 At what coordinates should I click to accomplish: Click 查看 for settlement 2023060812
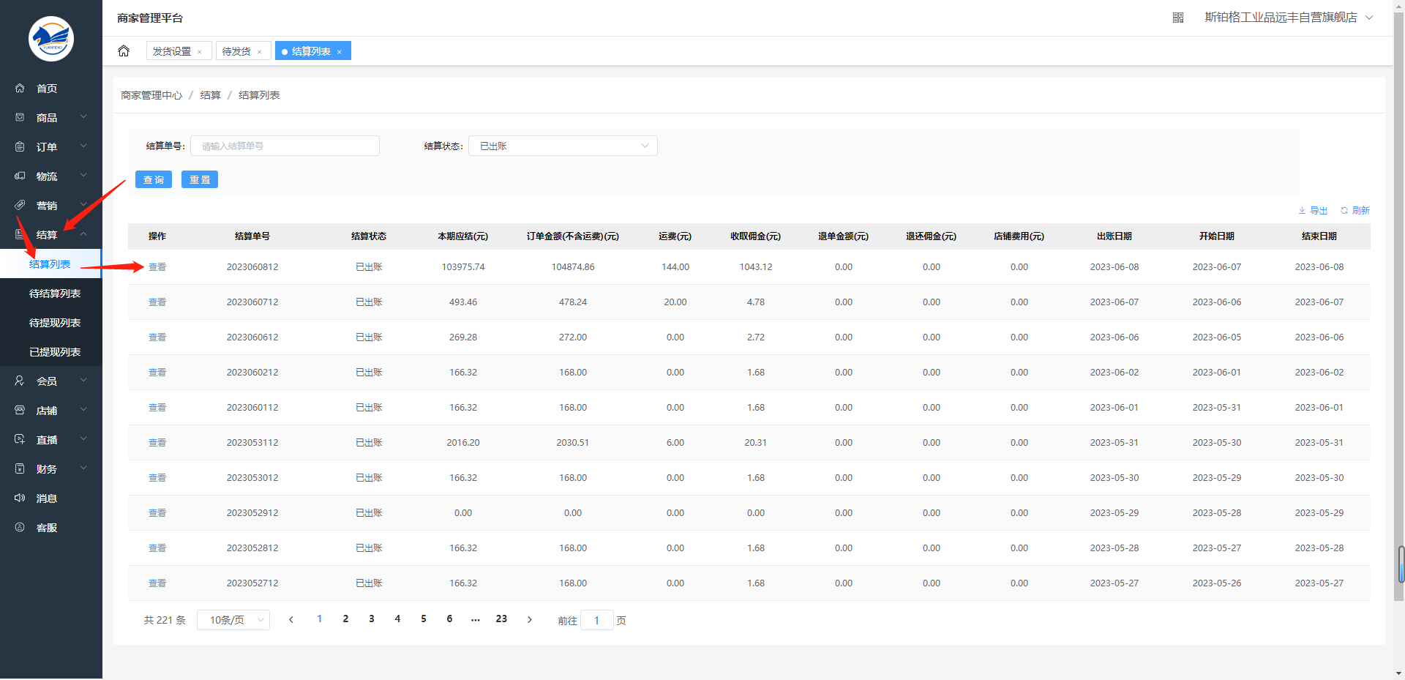point(157,267)
